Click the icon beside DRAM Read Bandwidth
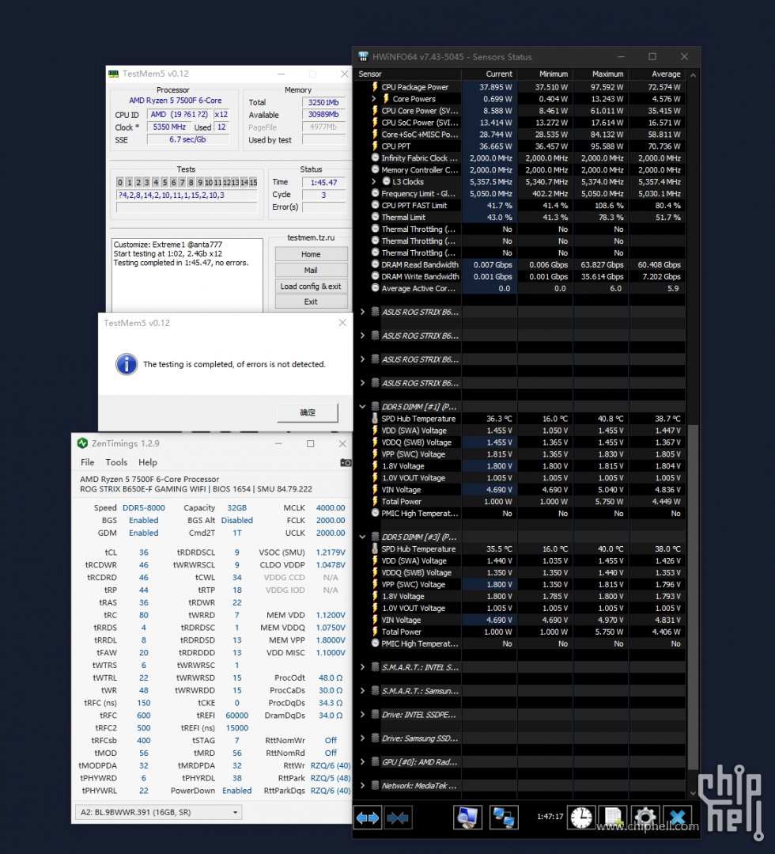The image size is (775, 854). pyautogui.click(x=375, y=264)
